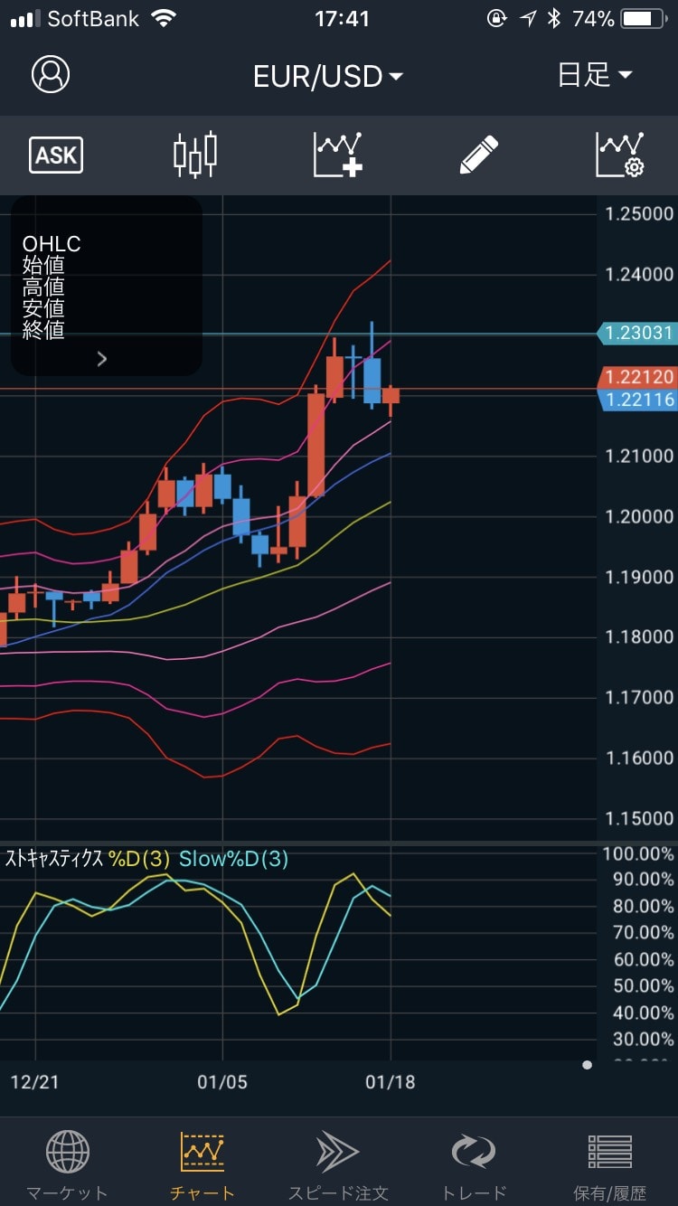Open the EUR/USD currency pair dropdown
Image resolution: width=678 pixels, height=1206 pixels.
click(328, 76)
